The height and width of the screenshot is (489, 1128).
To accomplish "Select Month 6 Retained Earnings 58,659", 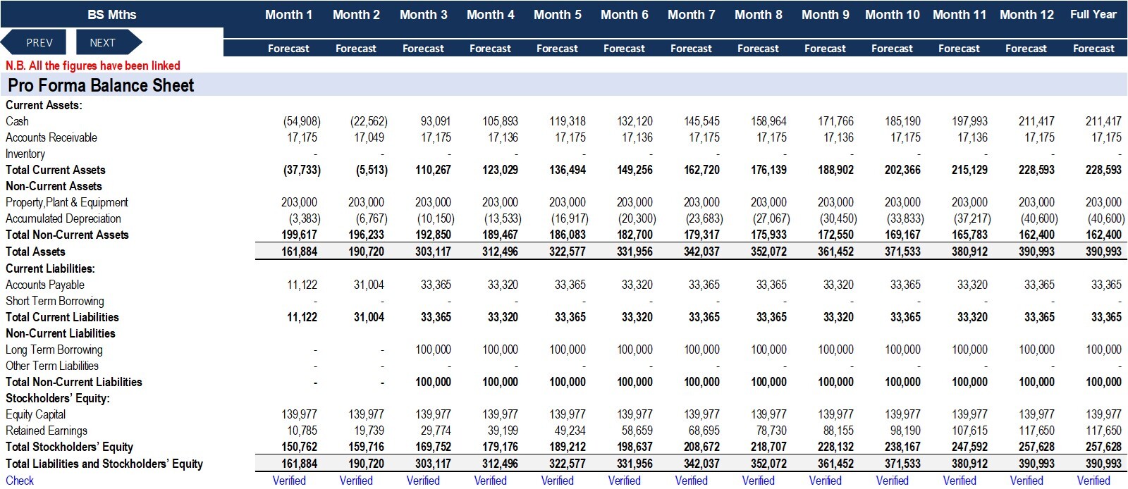I will point(637,431).
